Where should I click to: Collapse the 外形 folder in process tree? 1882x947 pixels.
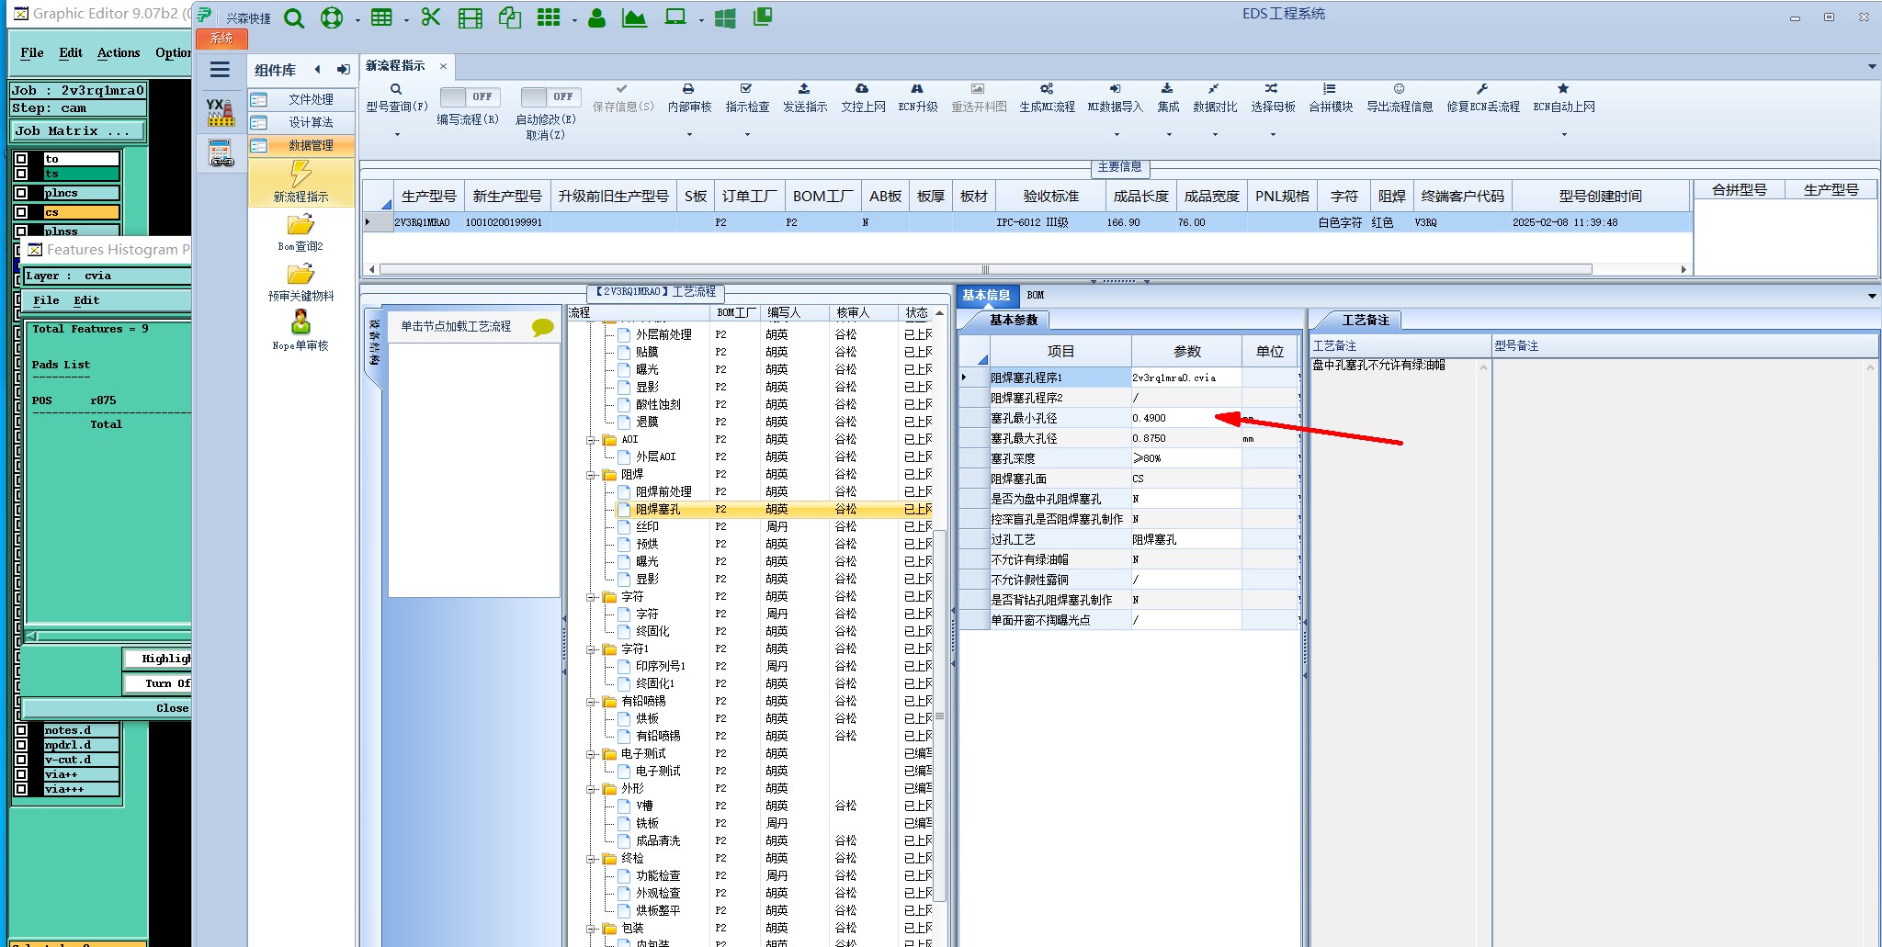592,789
